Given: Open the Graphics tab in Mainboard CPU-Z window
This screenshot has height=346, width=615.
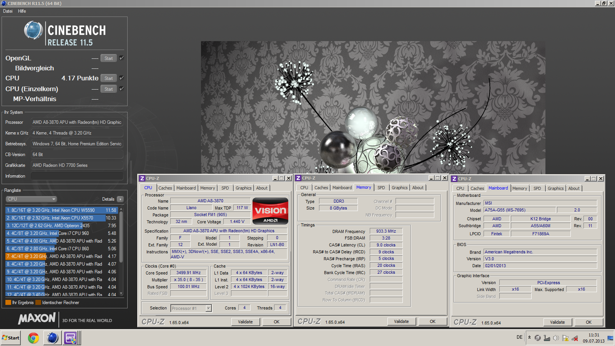Looking at the screenshot, I should coord(555,188).
